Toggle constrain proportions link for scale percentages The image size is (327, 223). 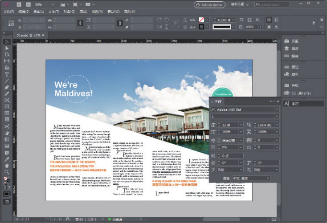coord(119,23)
